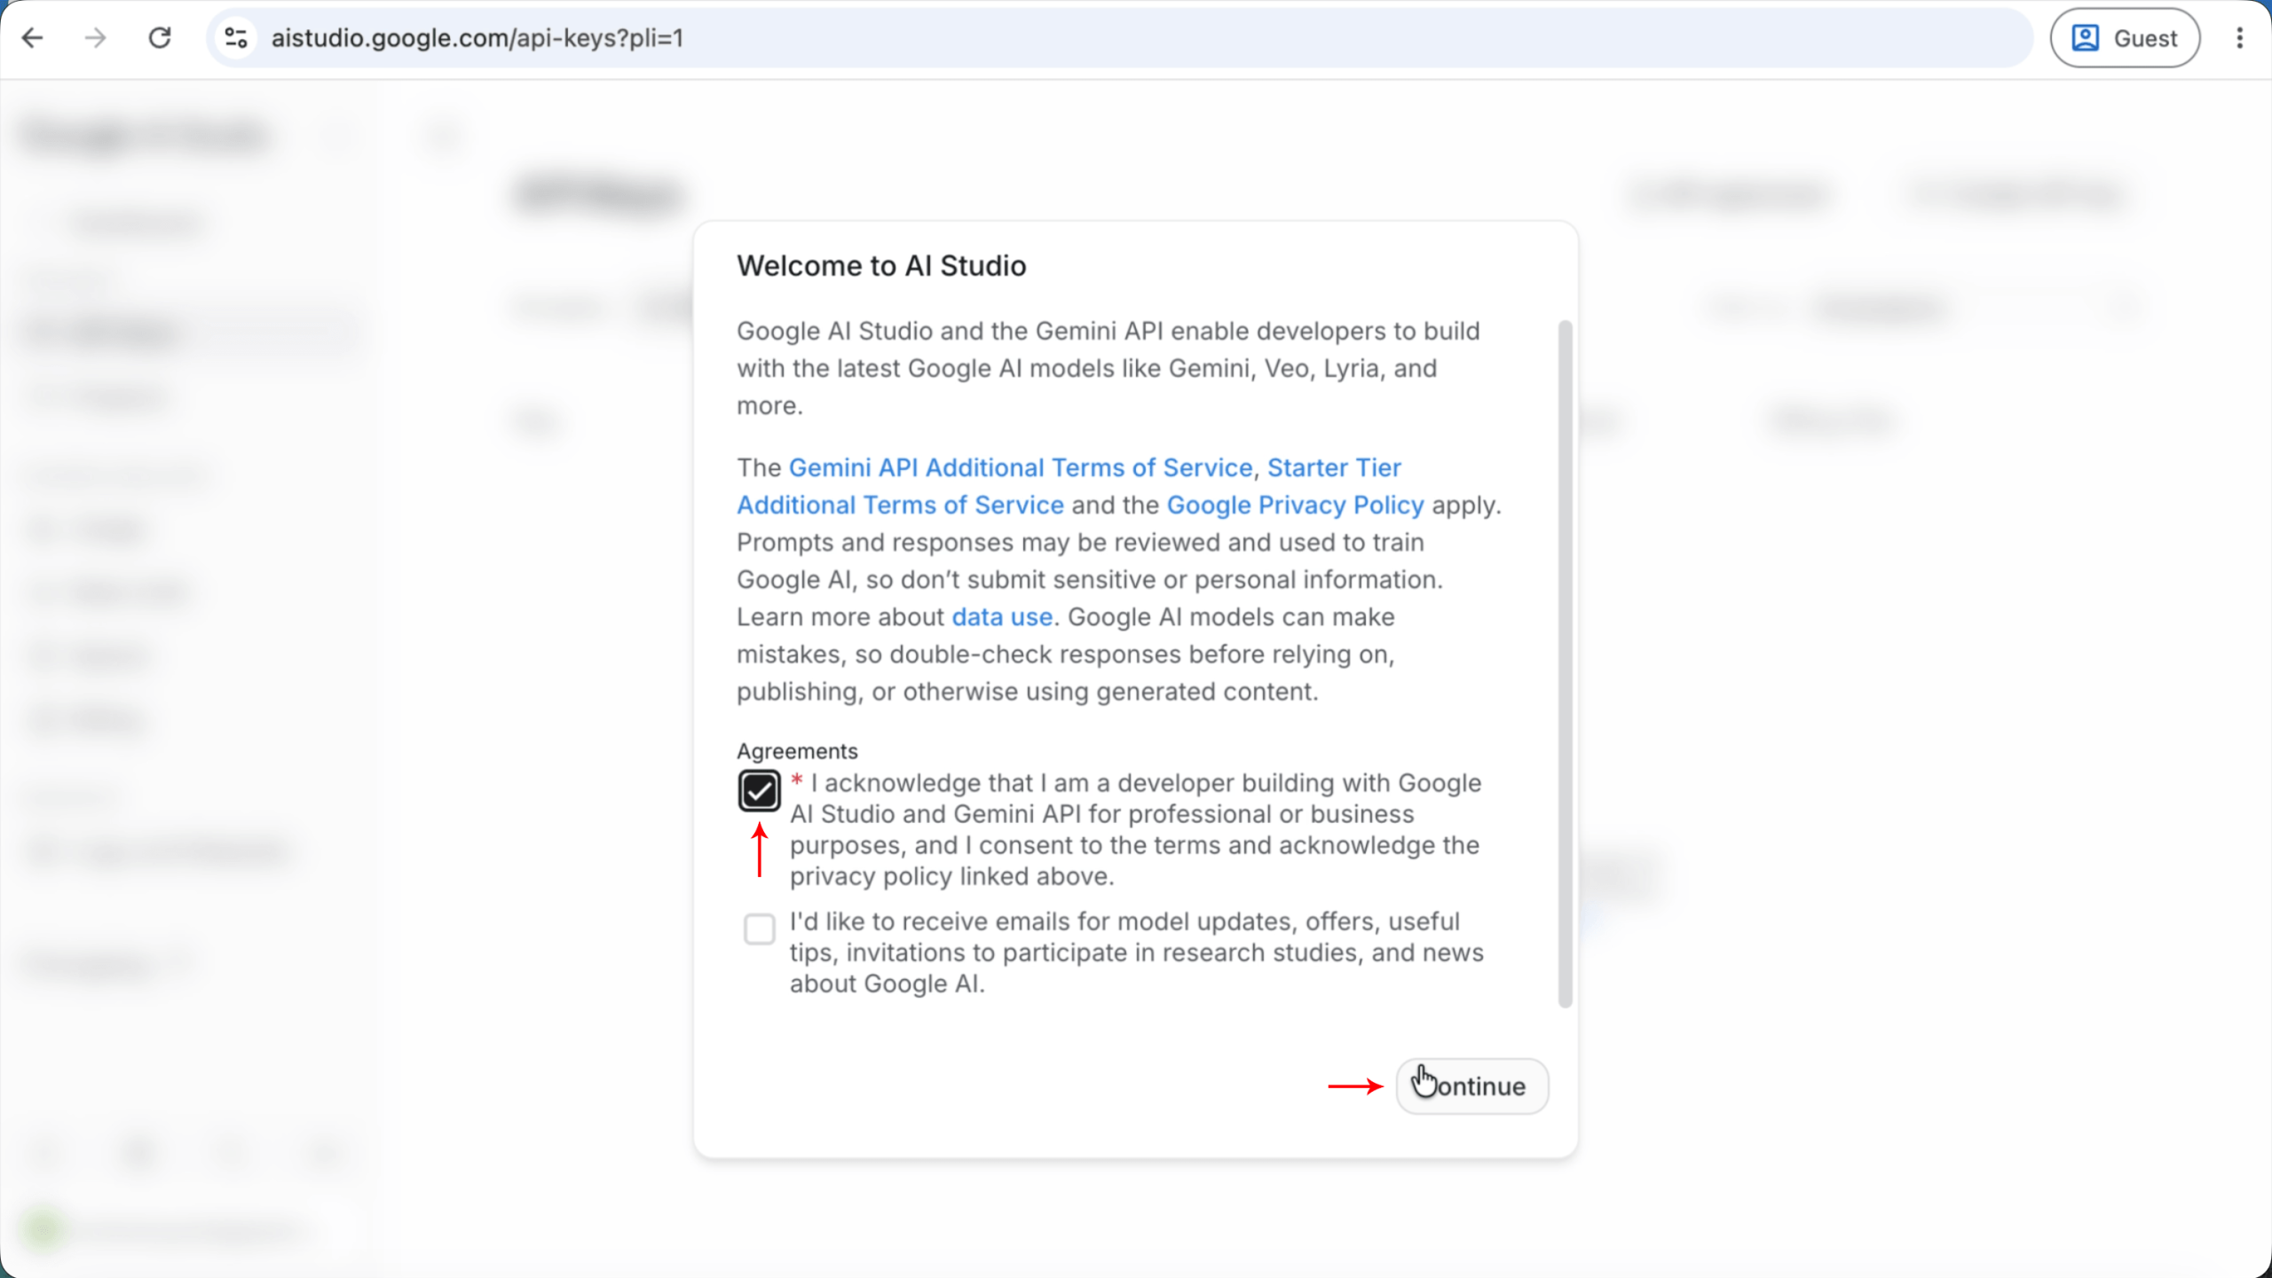This screenshot has height=1278, width=2272.
Task: Reload the page with the refresh icon
Action: [160, 38]
